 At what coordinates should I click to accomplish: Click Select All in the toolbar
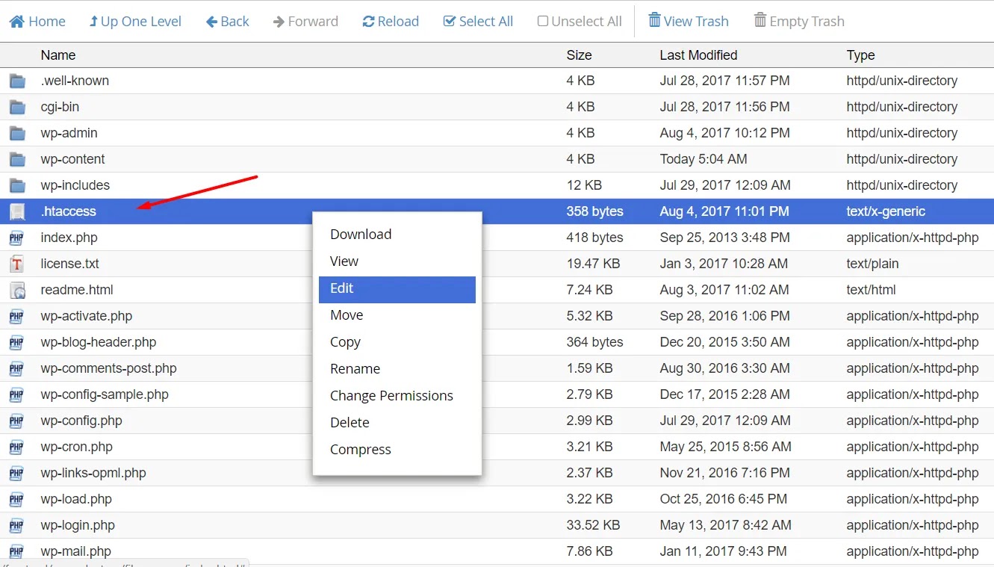pyautogui.click(x=478, y=21)
